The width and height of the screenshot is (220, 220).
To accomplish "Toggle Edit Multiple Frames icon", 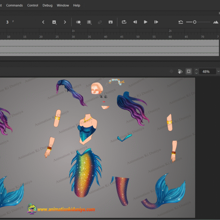I will (89, 22).
